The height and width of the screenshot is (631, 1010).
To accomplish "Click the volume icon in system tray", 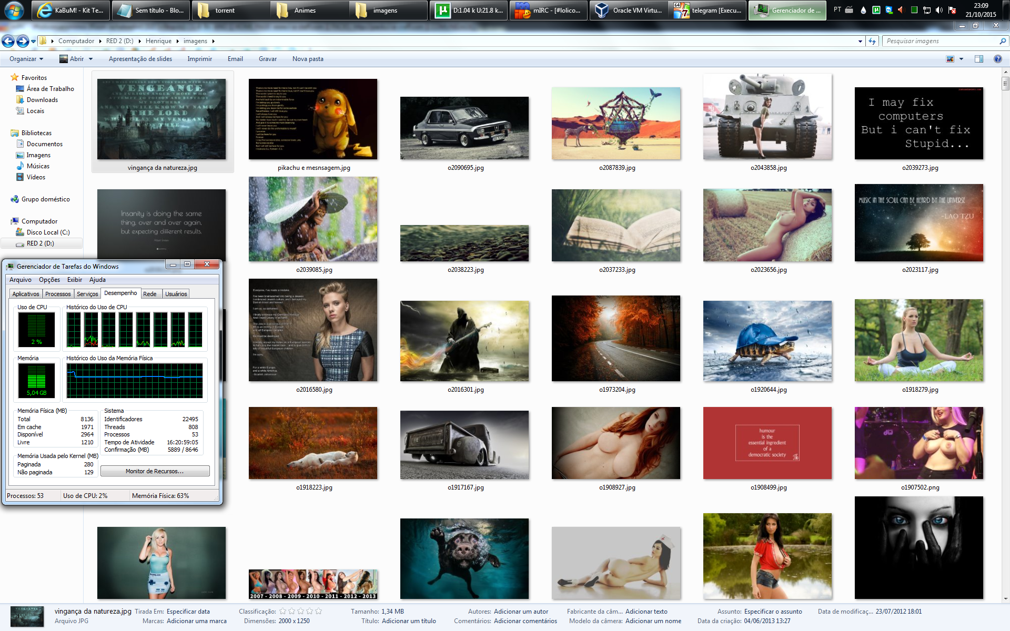I will tap(940, 10).
